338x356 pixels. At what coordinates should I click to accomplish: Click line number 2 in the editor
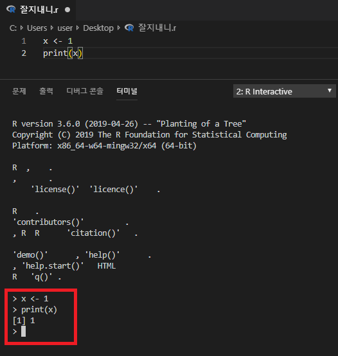(x=24, y=53)
